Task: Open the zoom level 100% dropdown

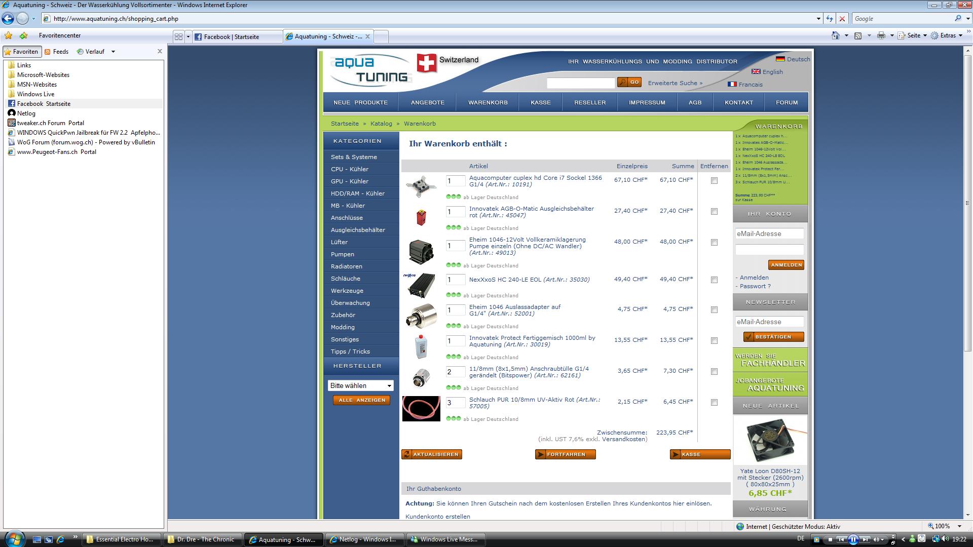Action: pyautogui.click(x=959, y=526)
